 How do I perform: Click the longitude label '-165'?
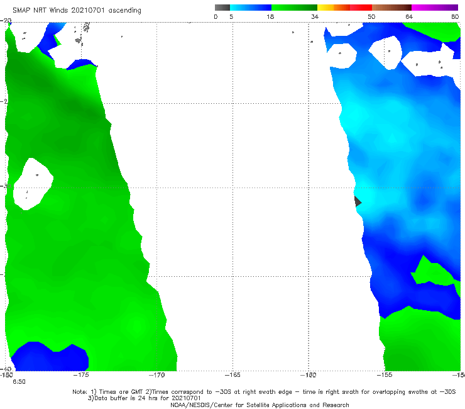[232, 375]
